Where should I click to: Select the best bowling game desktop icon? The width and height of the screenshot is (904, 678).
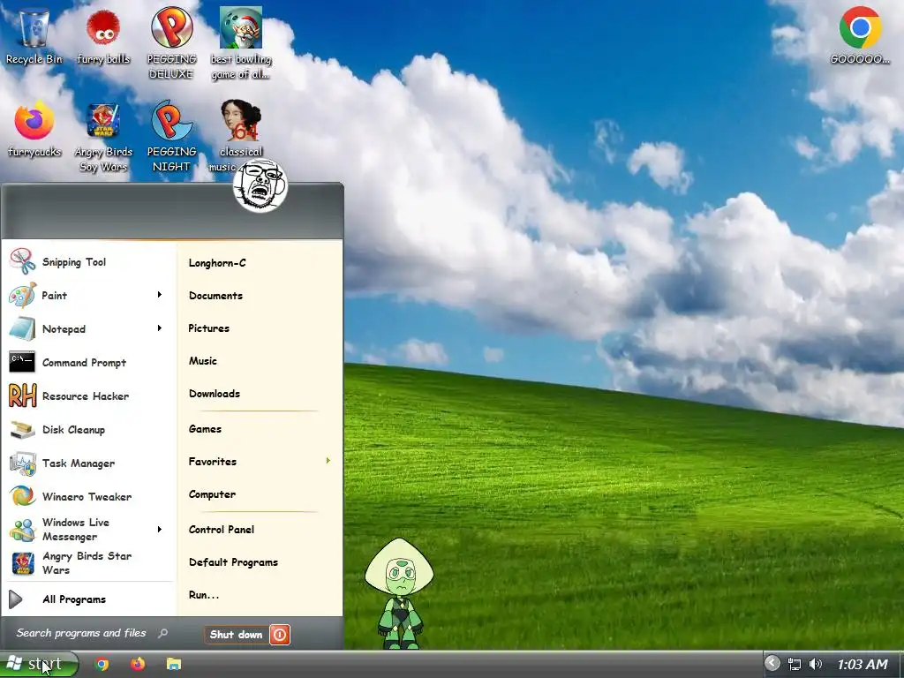pyautogui.click(x=241, y=44)
